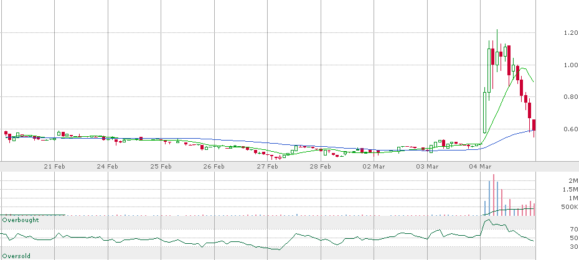579x260 pixels.
Task: Click the 1M volume axis label
Action: (573, 198)
